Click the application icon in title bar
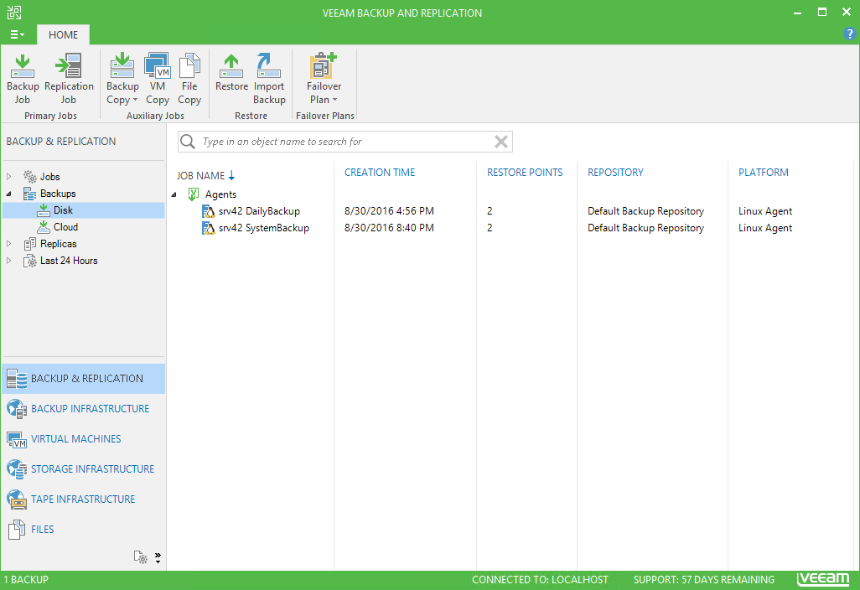860x590 pixels. pyautogui.click(x=14, y=13)
